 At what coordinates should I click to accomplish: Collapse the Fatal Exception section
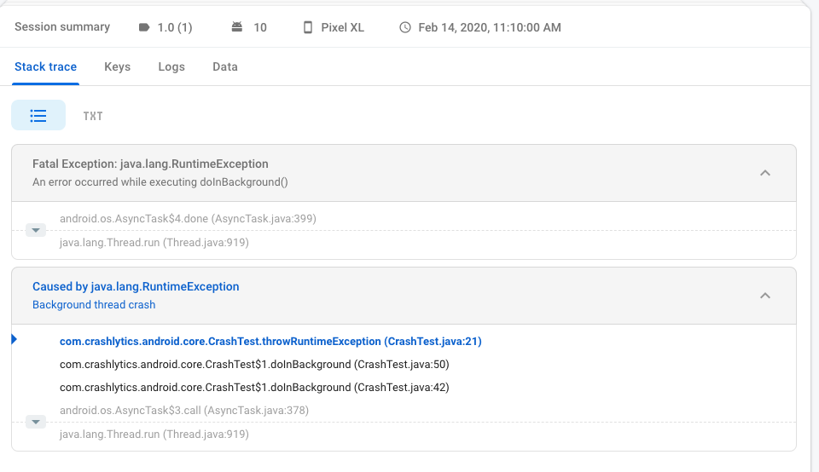click(765, 173)
